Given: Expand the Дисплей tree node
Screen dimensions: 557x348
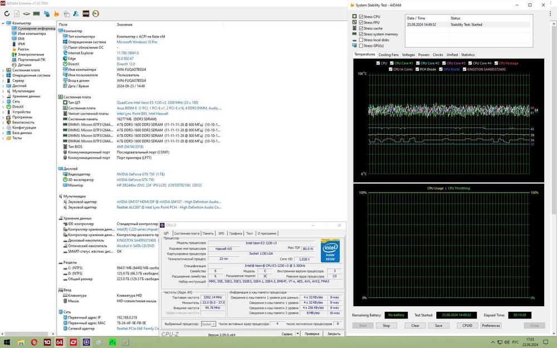Looking at the screenshot, I should (x=3, y=86).
